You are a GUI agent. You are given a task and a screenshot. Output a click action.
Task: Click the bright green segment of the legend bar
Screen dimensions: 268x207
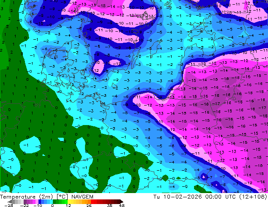point(66,202)
